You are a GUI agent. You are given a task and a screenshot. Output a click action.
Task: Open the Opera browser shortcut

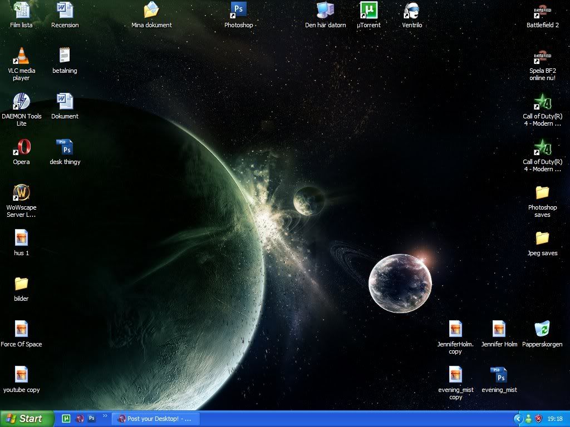coord(21,147)
